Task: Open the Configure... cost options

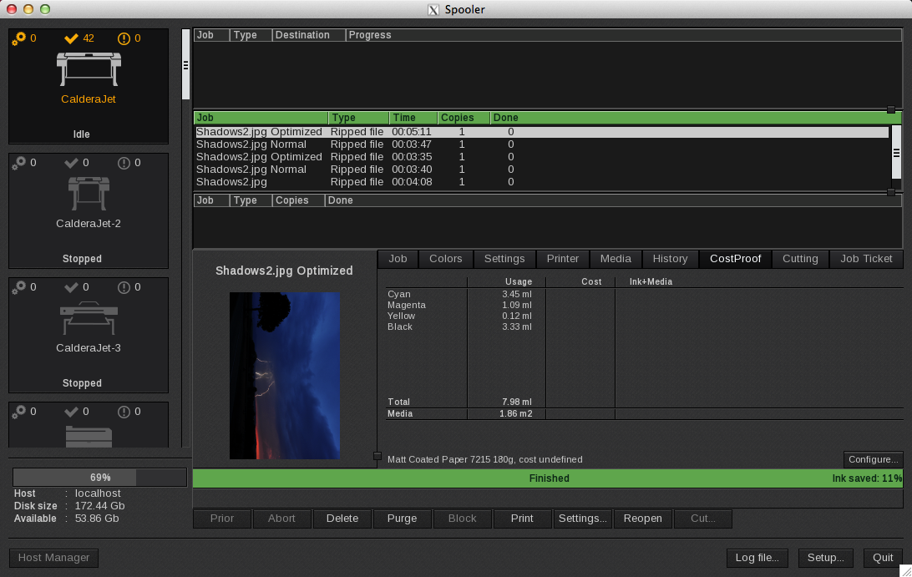Action: click(873, 459)
